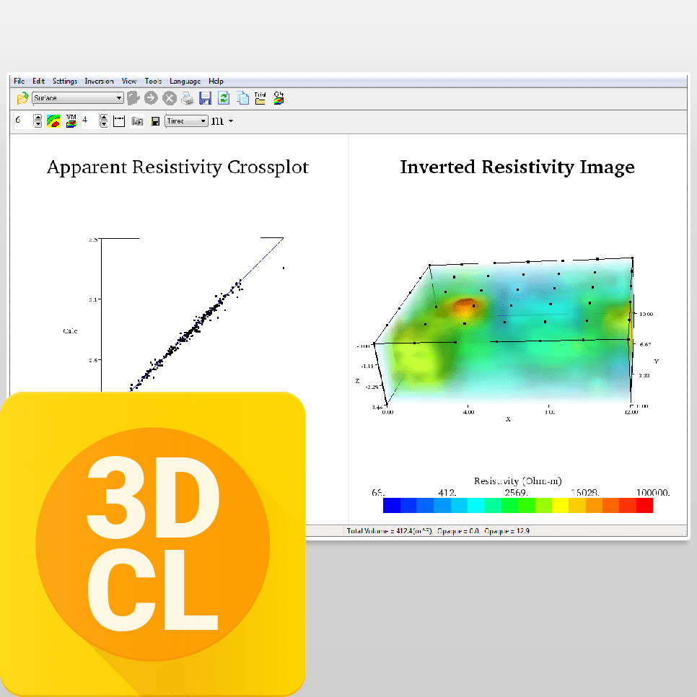This screenshot has width=697, height=697.
Task: Click the cancel X button in the toolbar
Action: [168, 99]
